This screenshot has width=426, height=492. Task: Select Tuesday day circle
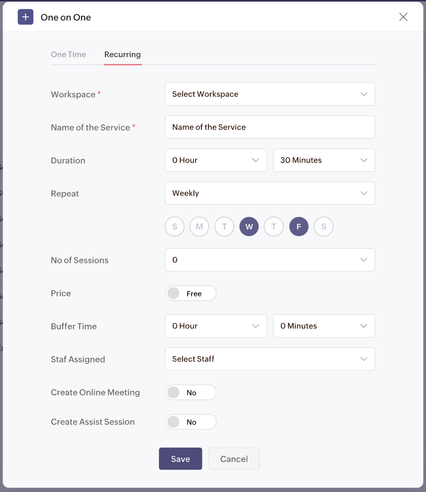pyautogui.click(x=225, y=226)
